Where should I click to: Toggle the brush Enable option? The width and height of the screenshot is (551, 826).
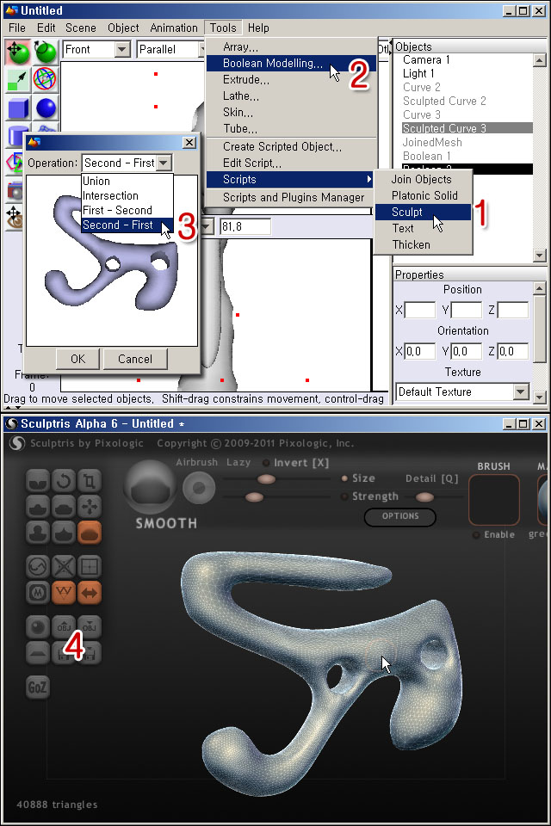[x=494, y=534]
